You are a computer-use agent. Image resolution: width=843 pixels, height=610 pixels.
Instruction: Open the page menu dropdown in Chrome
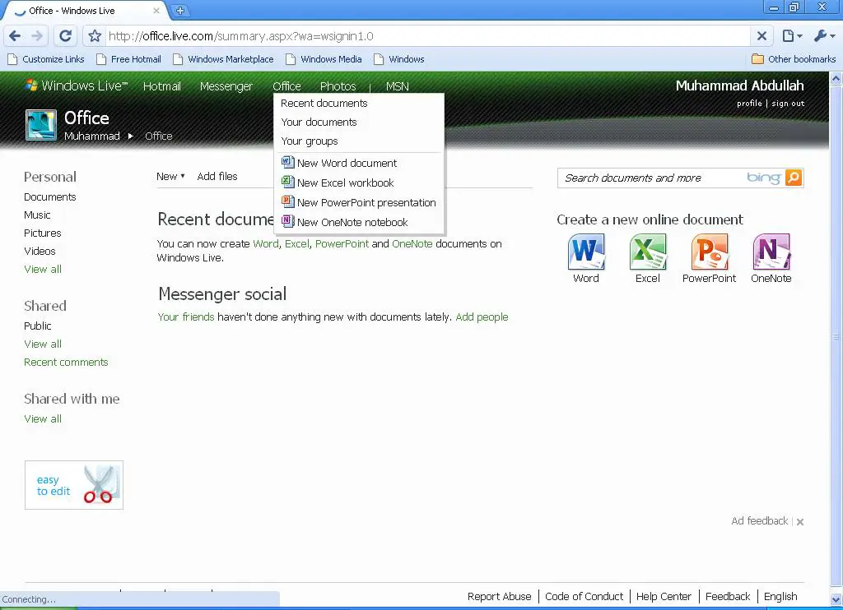(791, 36)
